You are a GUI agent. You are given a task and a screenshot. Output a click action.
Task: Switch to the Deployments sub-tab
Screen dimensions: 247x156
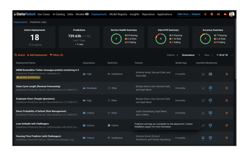click(20, 22)
